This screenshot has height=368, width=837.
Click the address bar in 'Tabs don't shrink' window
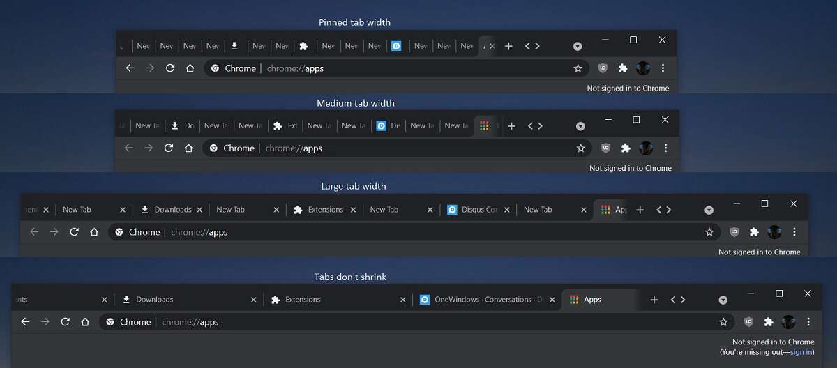418,322
